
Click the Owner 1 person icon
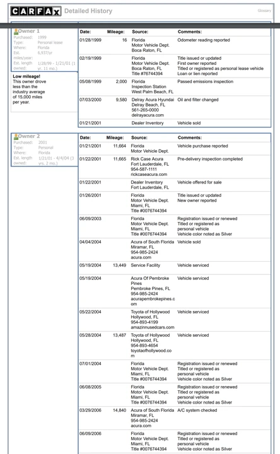click(x=16, y=32)
